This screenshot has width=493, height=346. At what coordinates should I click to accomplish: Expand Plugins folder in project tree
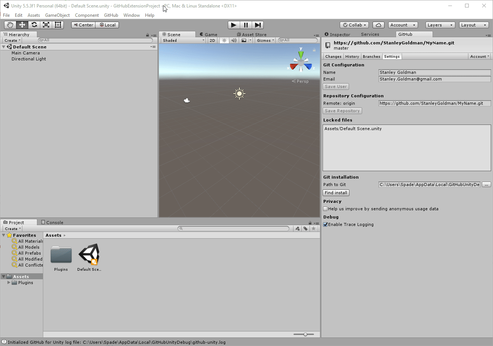click(x=9, y=283)
